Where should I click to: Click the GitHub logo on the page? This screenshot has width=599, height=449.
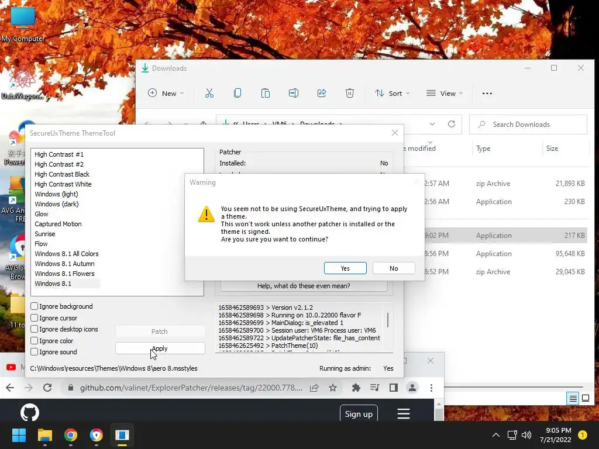click(29, 412)
